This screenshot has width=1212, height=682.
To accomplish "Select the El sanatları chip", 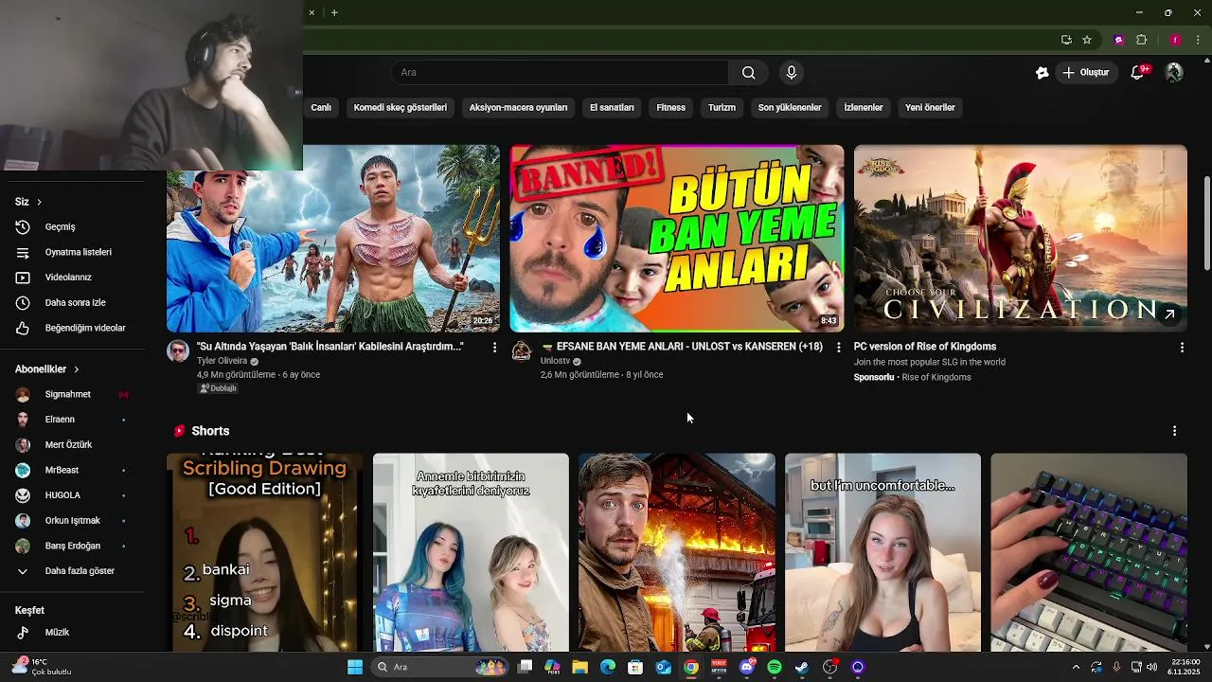I will point(612,107).
